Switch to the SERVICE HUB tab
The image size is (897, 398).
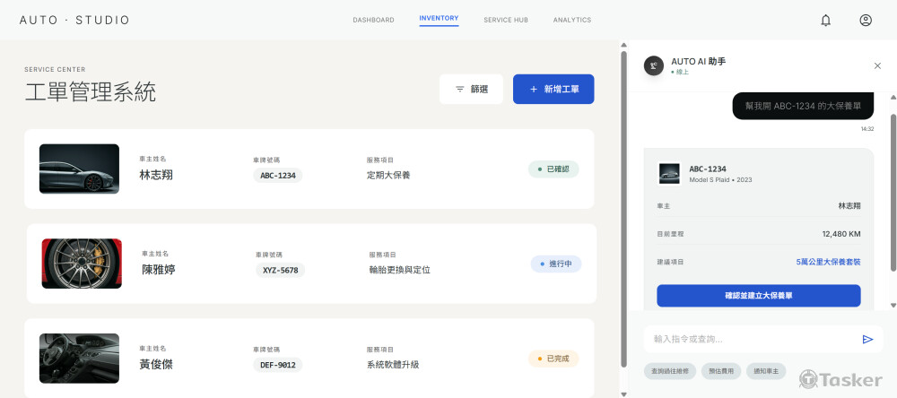pyautogui.click(x=506, y=20)
